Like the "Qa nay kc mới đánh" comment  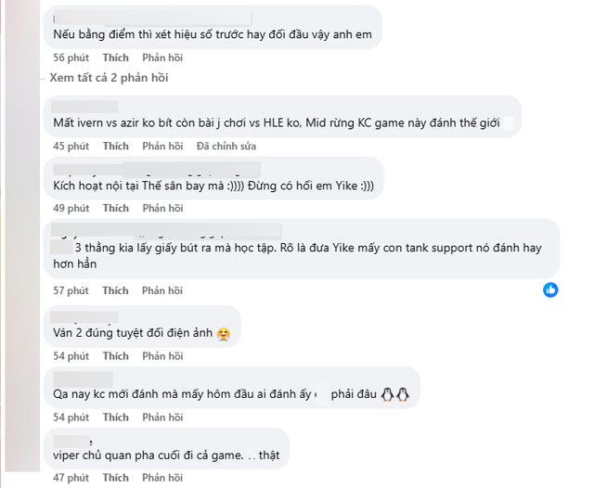point(115,417)
